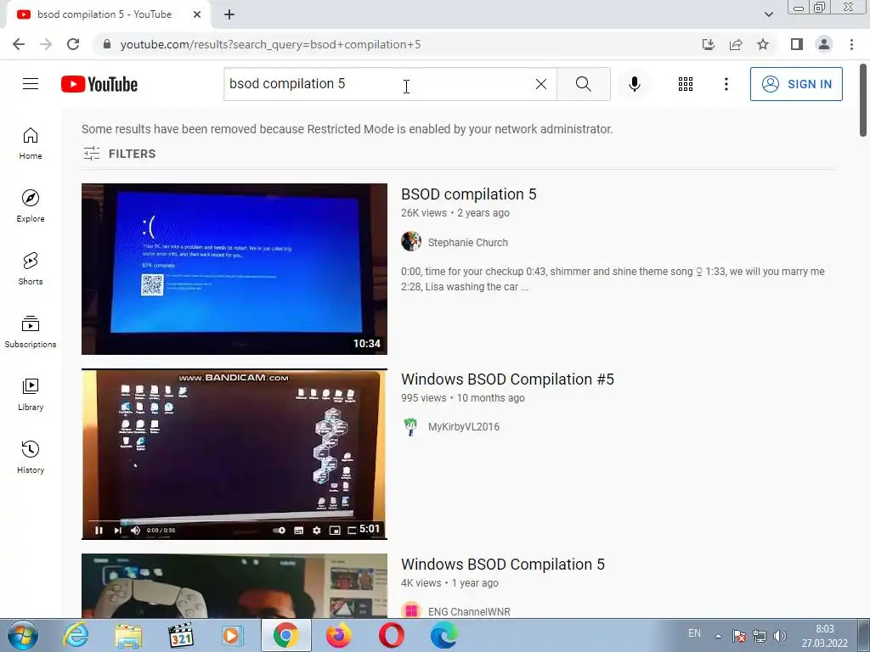Click the EN language indicator

coord(694,633)
